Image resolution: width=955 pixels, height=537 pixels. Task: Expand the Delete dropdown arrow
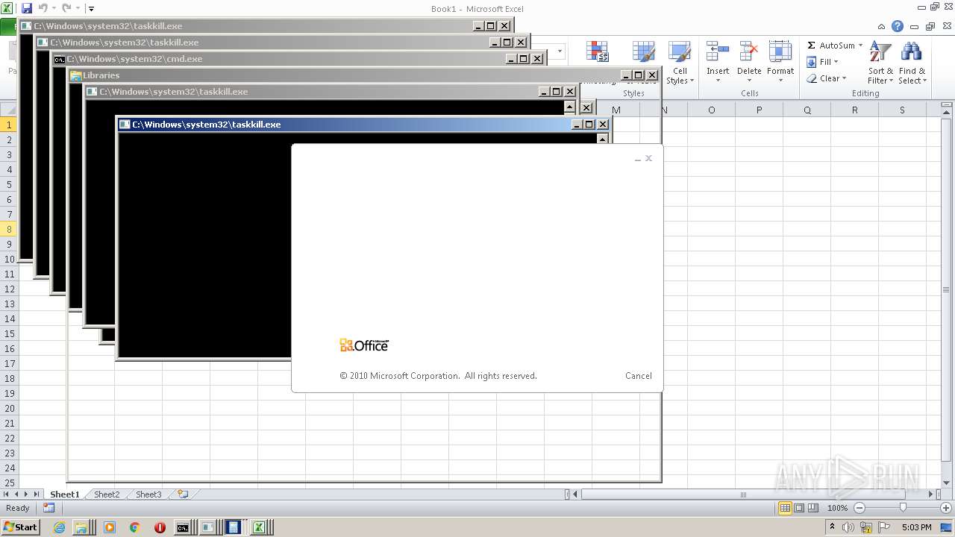(748, 81)
